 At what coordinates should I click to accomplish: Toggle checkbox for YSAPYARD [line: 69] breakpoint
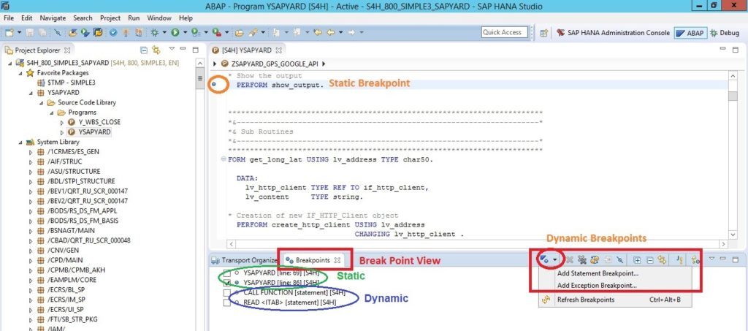227,274
